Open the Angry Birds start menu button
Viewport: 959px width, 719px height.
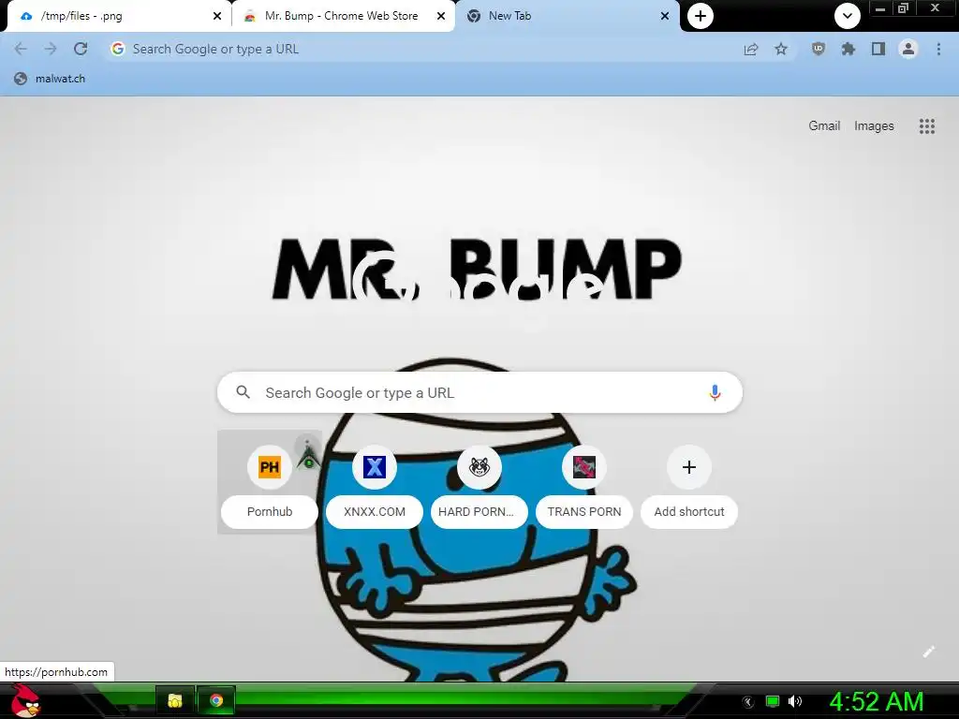click(x=25, y=700)
